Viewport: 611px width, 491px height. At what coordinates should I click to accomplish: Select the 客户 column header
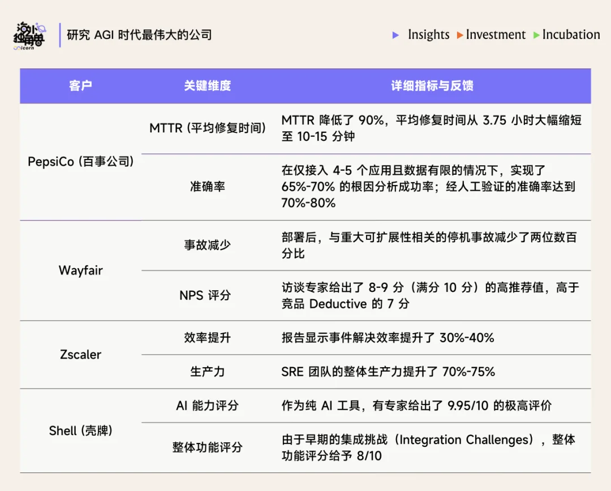80,86
